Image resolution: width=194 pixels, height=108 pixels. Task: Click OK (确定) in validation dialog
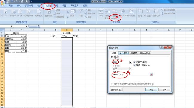click(151, 90)
